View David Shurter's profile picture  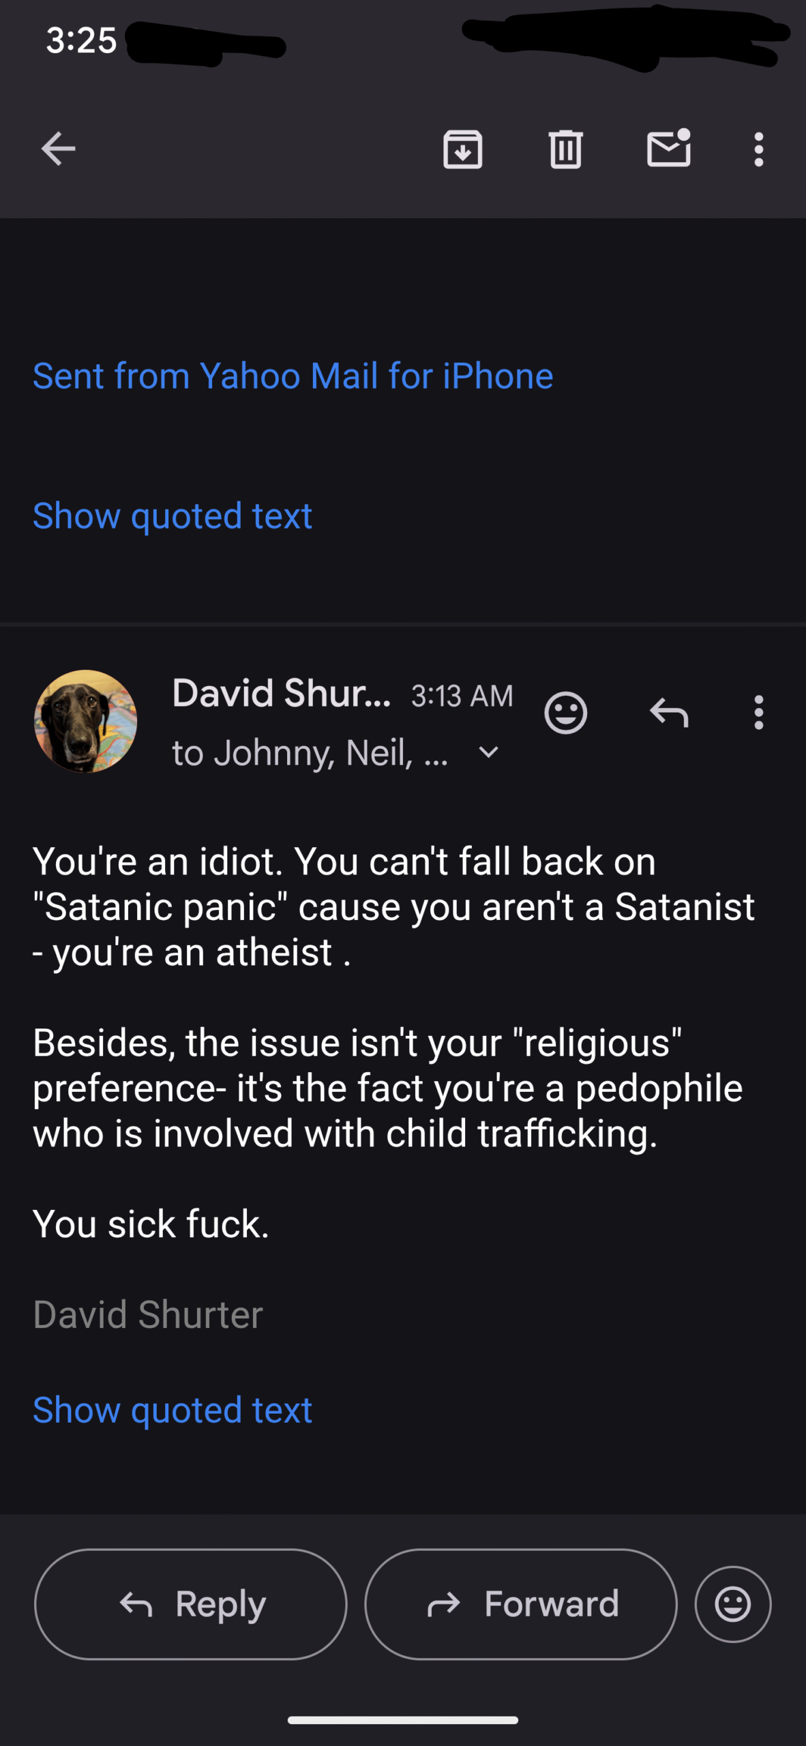(86, 721)
